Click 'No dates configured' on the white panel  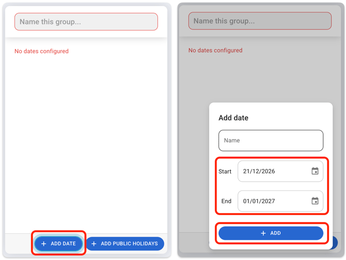point(41,51)
